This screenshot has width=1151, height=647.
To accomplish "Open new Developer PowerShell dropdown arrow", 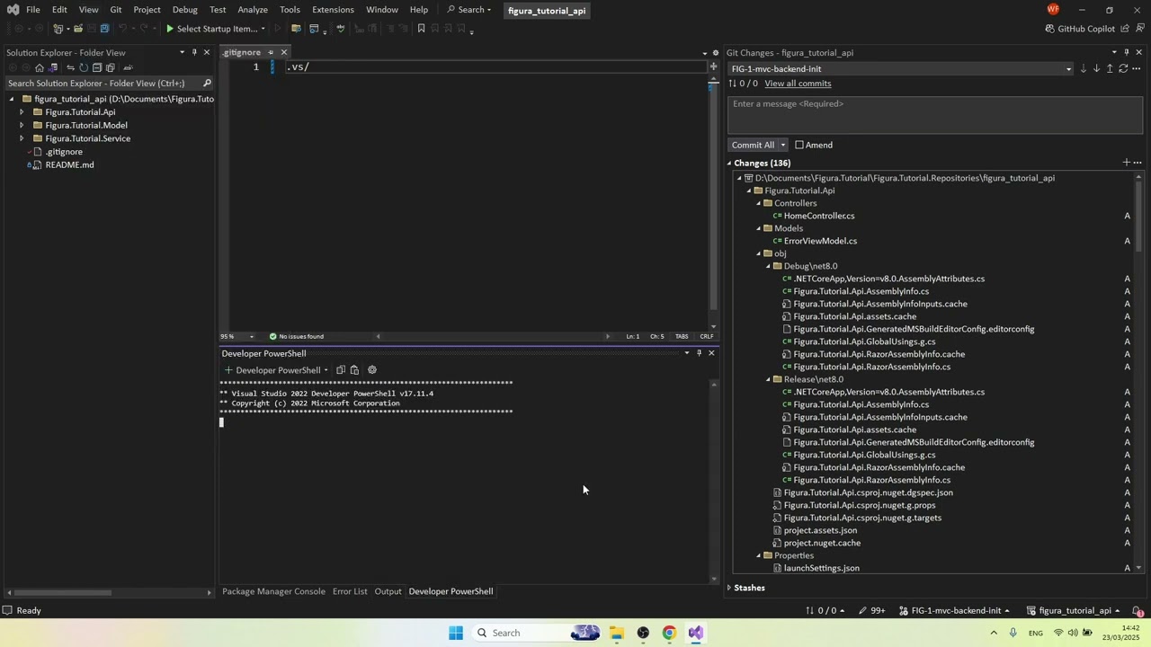I will tap(326, 370).
